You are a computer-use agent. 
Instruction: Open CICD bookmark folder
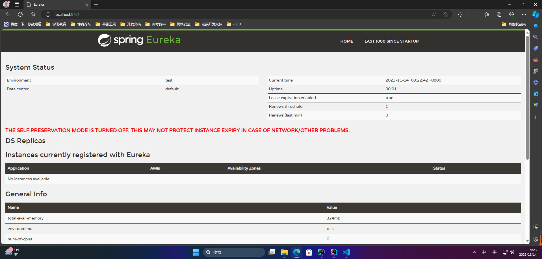coord(234,24)
